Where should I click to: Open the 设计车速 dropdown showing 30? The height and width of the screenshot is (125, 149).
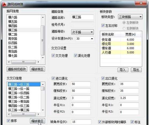85,39
